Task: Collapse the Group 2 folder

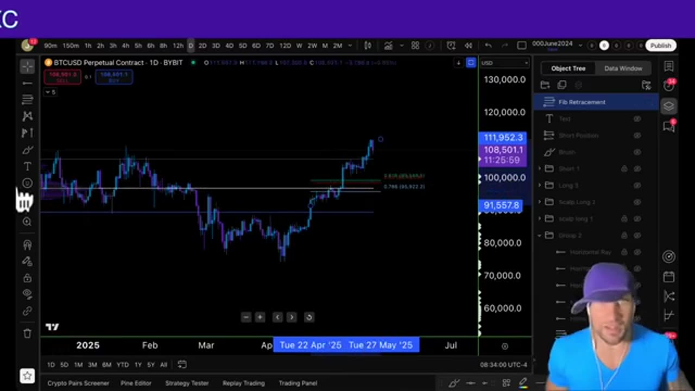Action: point(540,236)
